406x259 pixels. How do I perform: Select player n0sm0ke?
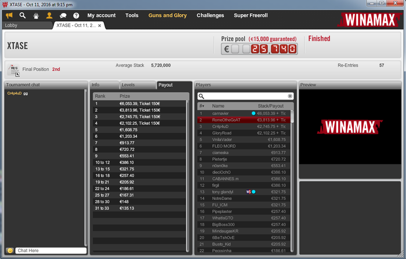pos(244,166)
